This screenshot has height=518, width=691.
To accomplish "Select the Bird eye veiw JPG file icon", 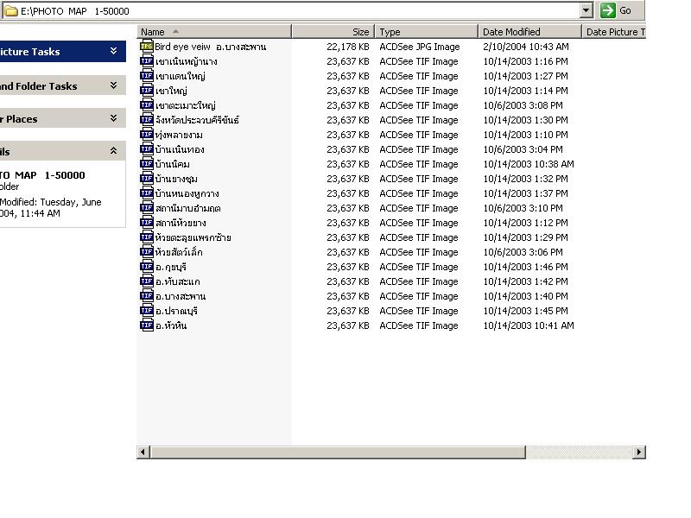I will click(147, 47).
